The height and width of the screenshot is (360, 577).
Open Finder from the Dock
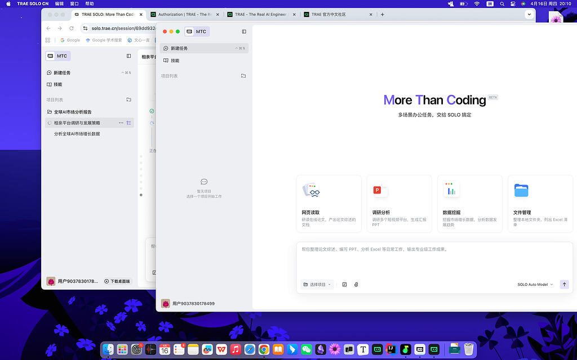tap(108, 349)
